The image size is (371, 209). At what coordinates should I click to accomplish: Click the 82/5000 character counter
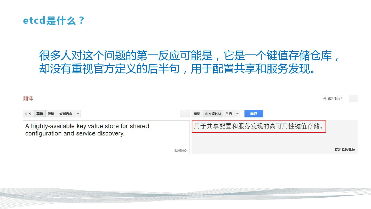click(x=180, y=151)
